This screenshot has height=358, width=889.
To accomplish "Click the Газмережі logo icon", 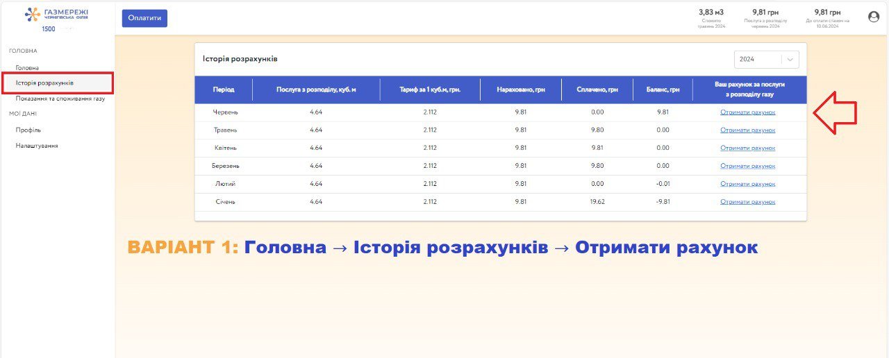I will [x=33, y=15].
